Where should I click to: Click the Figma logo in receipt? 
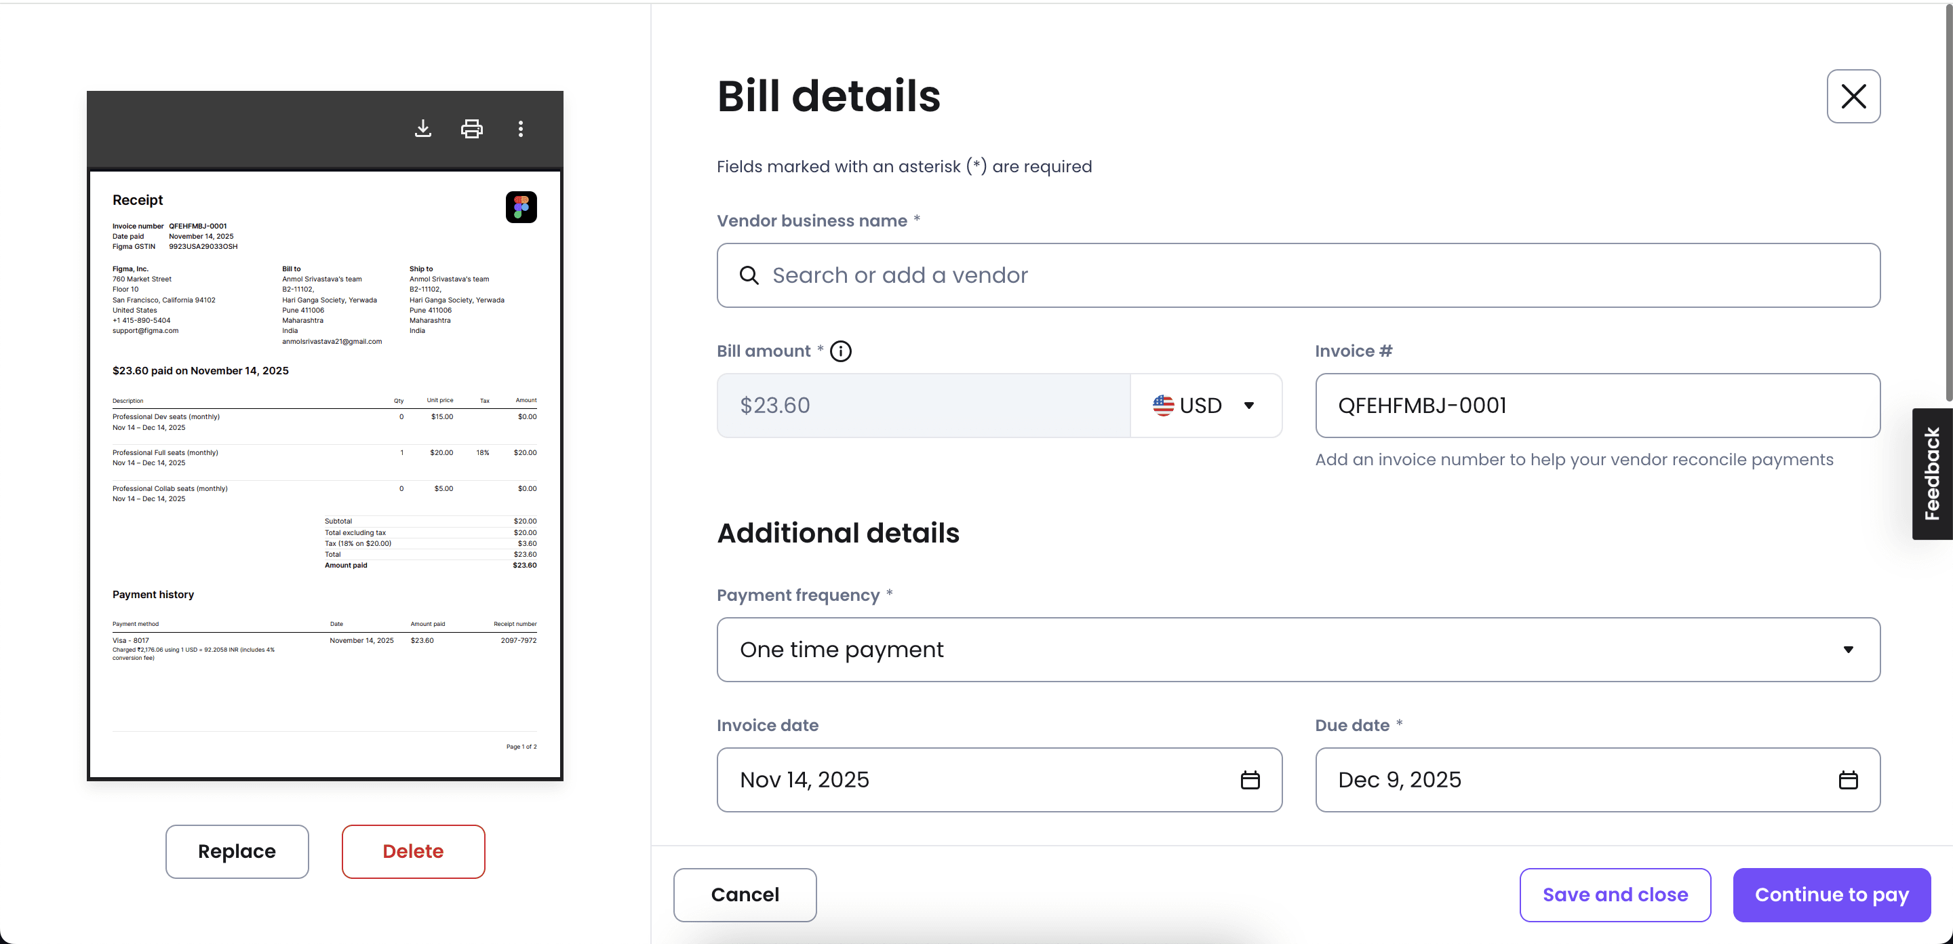coord(521,207)
